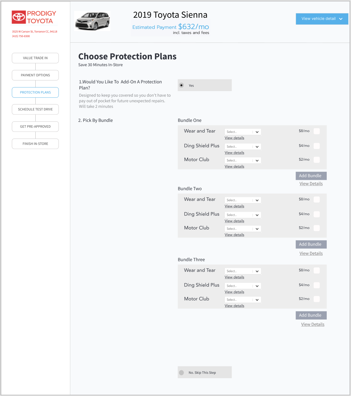
Task: Open the Schedule Test Drive step
Action: pos(35,109)
